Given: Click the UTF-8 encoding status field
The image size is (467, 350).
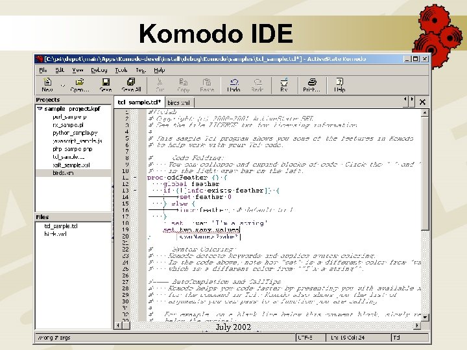Looking at the screenshot, I should (311, 338).
